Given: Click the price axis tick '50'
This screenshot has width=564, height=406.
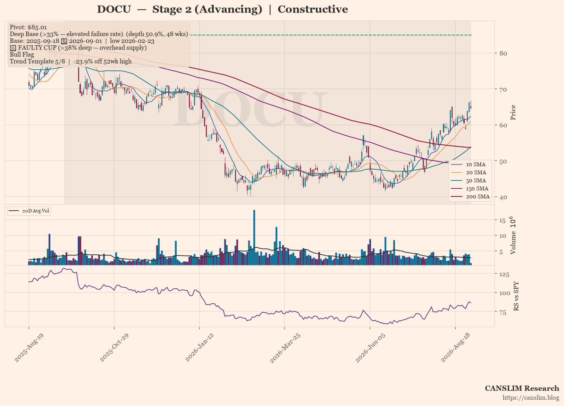Looking at the screenshot, I should click(x=503, y=161).
